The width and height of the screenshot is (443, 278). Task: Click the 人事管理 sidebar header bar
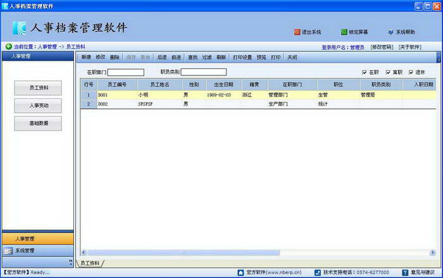[38, 56]
